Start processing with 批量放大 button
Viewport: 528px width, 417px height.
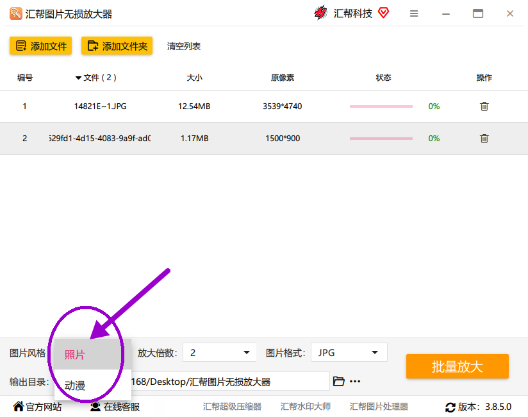click(458, 366)
